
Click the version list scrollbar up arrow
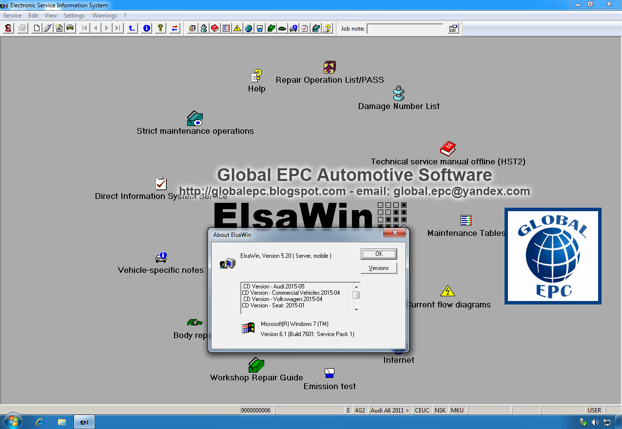pyautogui.click(x=356, y=286)
